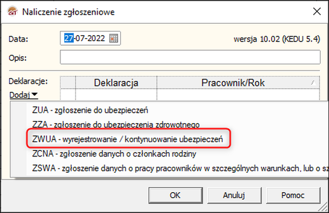
Task: Close the Naliczenie zgłoszeniowe dialog
Action: (x=317, y=11)
